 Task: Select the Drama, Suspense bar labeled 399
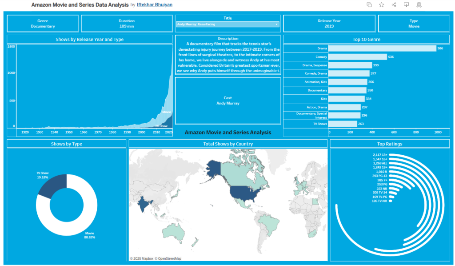[x=350, y=65]
